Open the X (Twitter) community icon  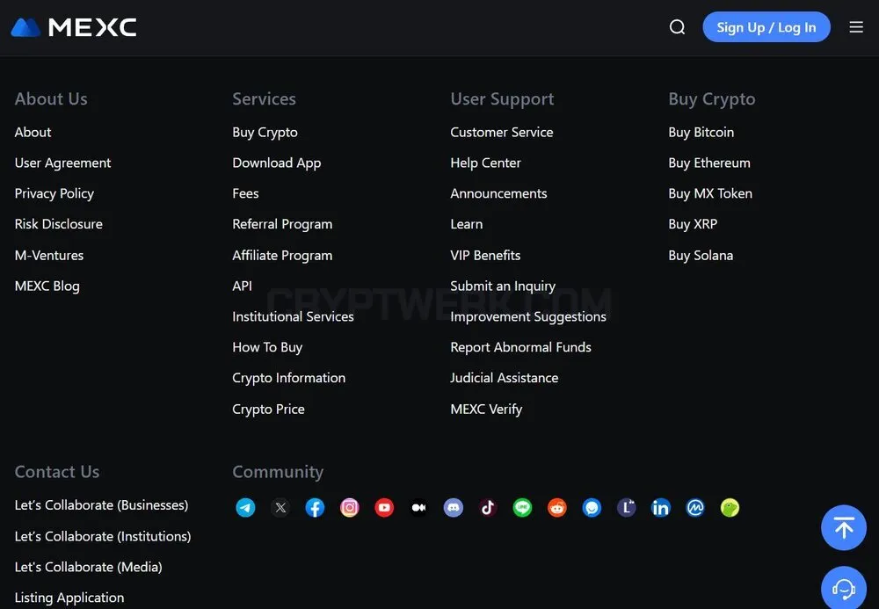click(x=280, y=508)
